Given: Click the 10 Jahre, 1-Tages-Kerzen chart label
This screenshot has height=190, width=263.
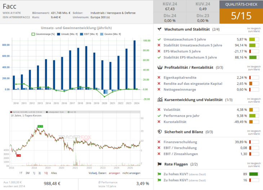Looking at the screenshot, I should (x=26, y=116).
